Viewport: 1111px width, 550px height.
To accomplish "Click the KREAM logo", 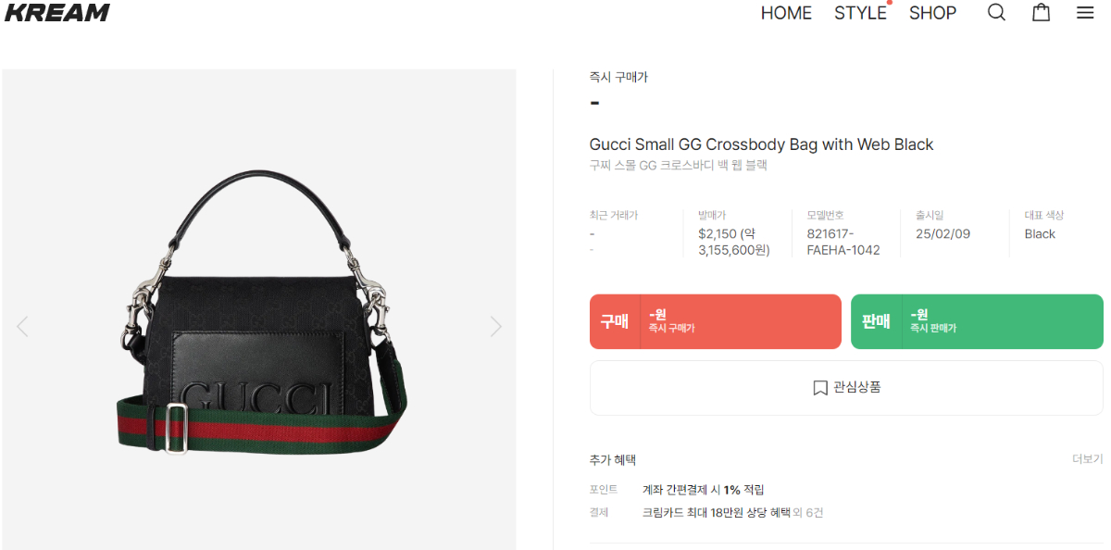I will point(57,13).
